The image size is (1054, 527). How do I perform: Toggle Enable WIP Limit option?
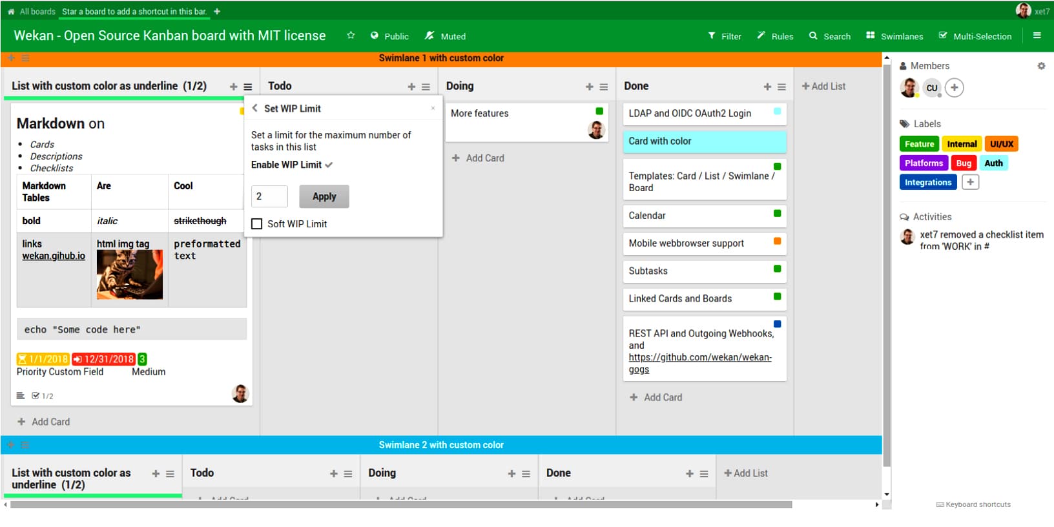coord(291,165)
